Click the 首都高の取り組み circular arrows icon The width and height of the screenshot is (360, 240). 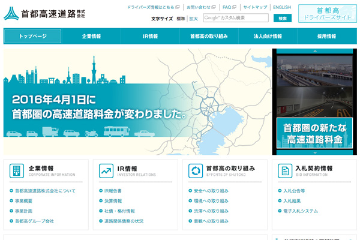point(196,171)
